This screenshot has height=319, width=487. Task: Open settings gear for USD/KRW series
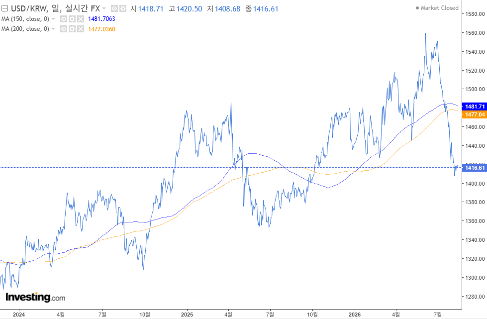coord(123,8)
